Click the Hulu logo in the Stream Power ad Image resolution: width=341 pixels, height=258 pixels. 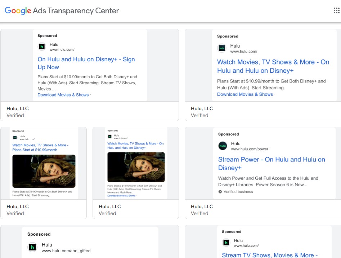pyautogui.click(x=223, y=146)
